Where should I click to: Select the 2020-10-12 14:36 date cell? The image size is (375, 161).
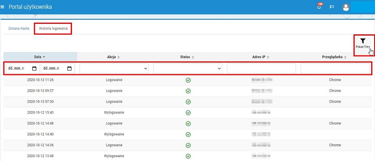click(40, 145)
